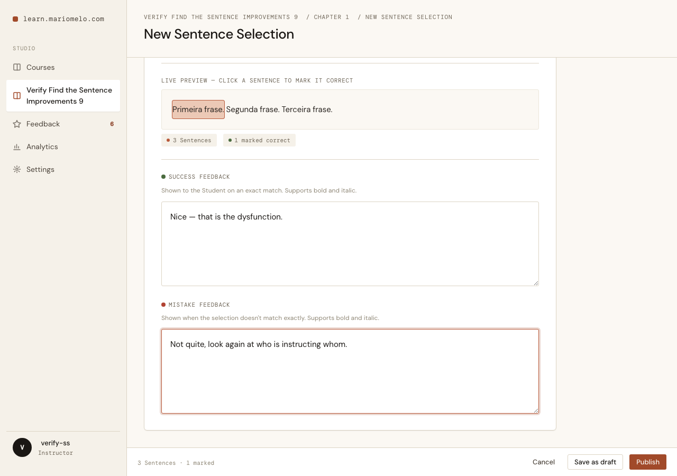Viewport: 677px width, 476px height.
Task: Click Save as draft
Action: [x=595, y=462]
